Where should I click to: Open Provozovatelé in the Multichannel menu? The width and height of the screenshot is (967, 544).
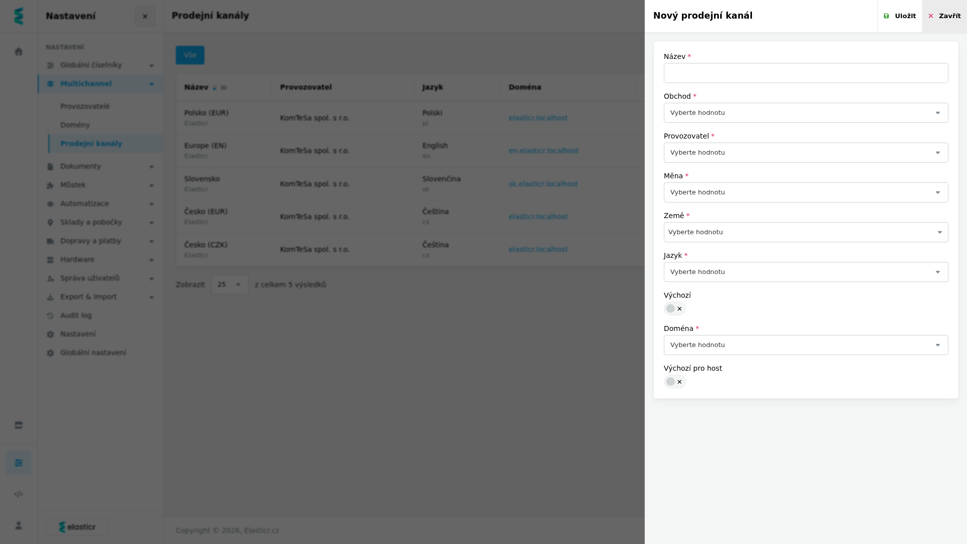tap(85, 106)
